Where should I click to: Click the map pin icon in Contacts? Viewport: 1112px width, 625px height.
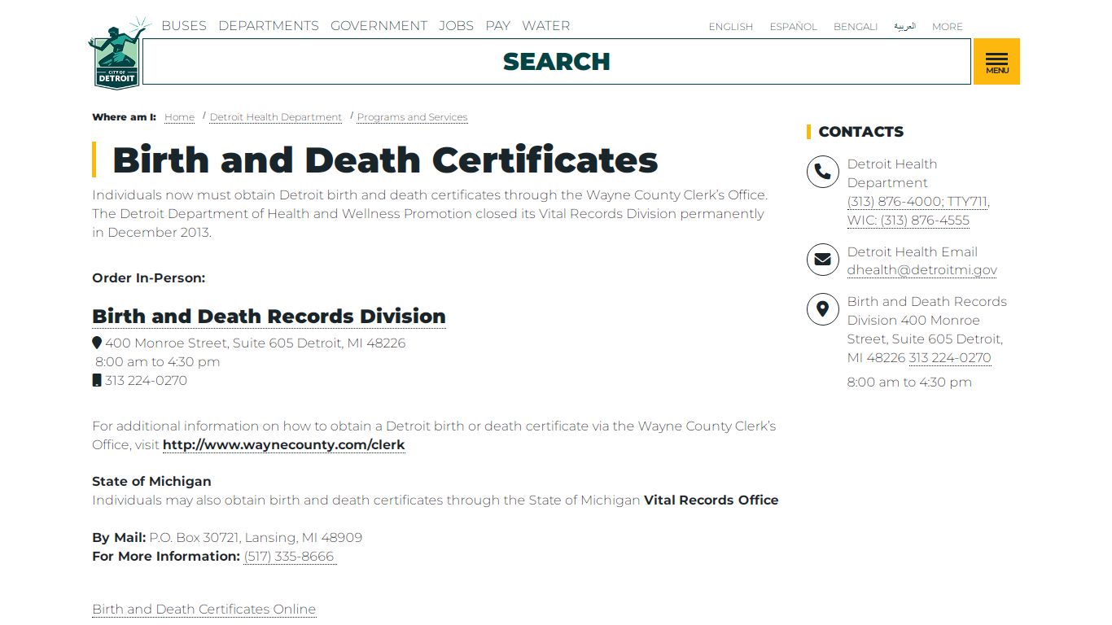[x=822, y=309]
